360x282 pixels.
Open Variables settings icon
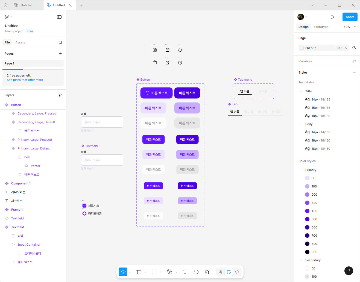[354, 61]
